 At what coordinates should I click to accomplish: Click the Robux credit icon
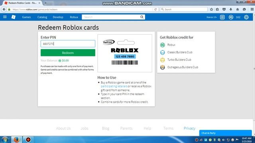(163, 45)
